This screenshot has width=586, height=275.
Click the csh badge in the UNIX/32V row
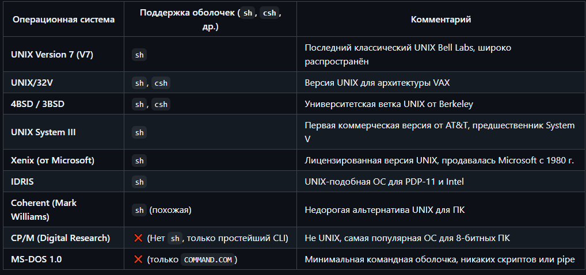(161, 83)
